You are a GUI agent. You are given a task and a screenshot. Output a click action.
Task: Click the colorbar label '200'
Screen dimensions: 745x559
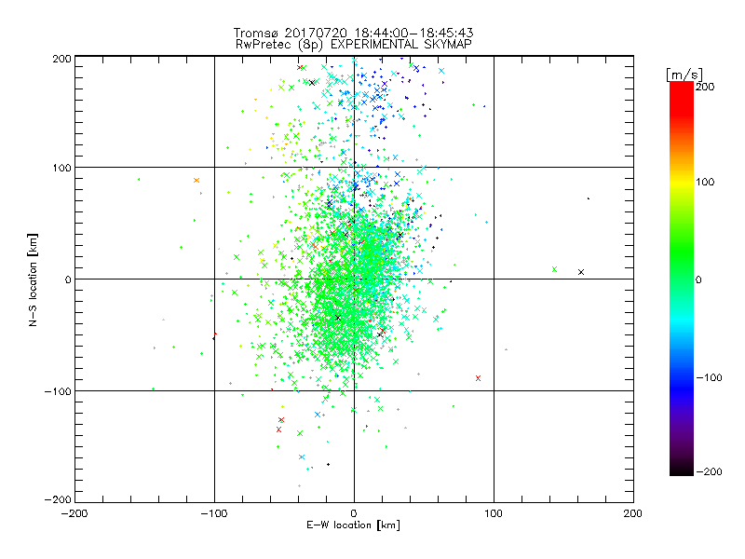tap(705, 87)
